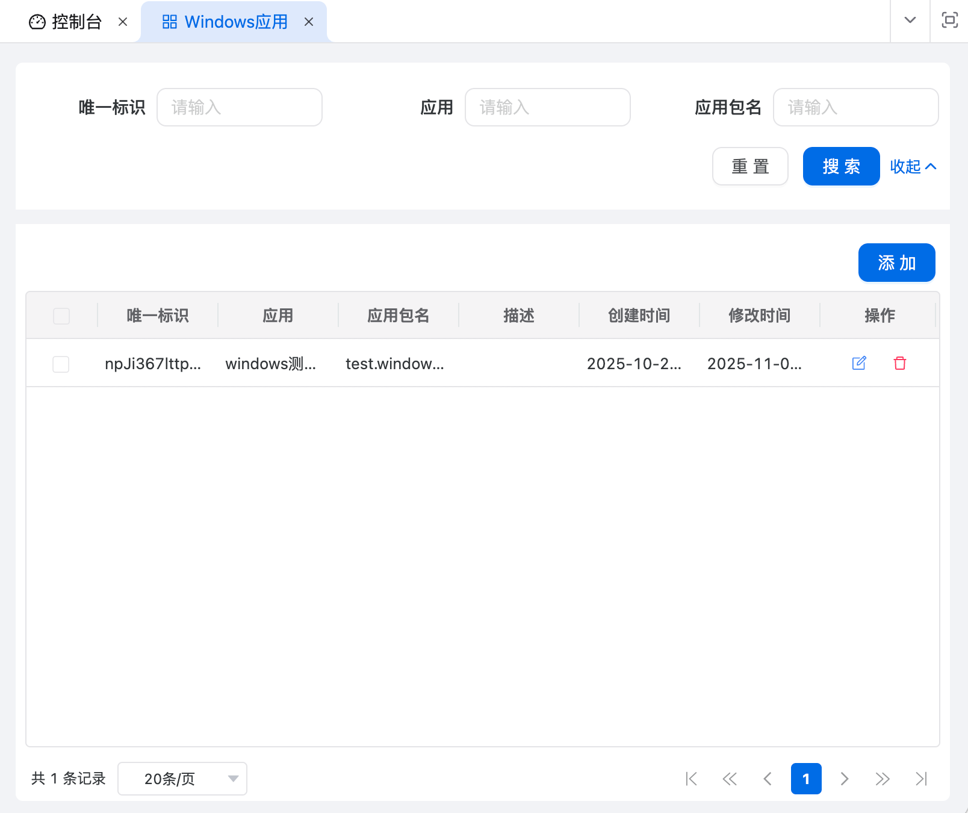Screen dimensions: 968x813
Task: Toggle the select-all checkbox in table header
Action: point(61,316)
